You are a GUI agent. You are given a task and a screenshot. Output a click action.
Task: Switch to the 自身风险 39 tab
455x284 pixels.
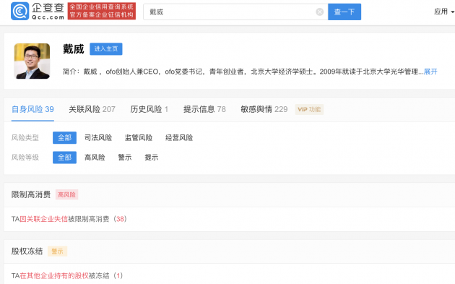point(32,109)
